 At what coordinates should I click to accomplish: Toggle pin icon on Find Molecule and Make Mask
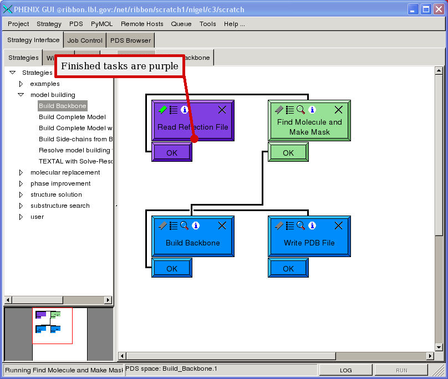click(279, 110)
